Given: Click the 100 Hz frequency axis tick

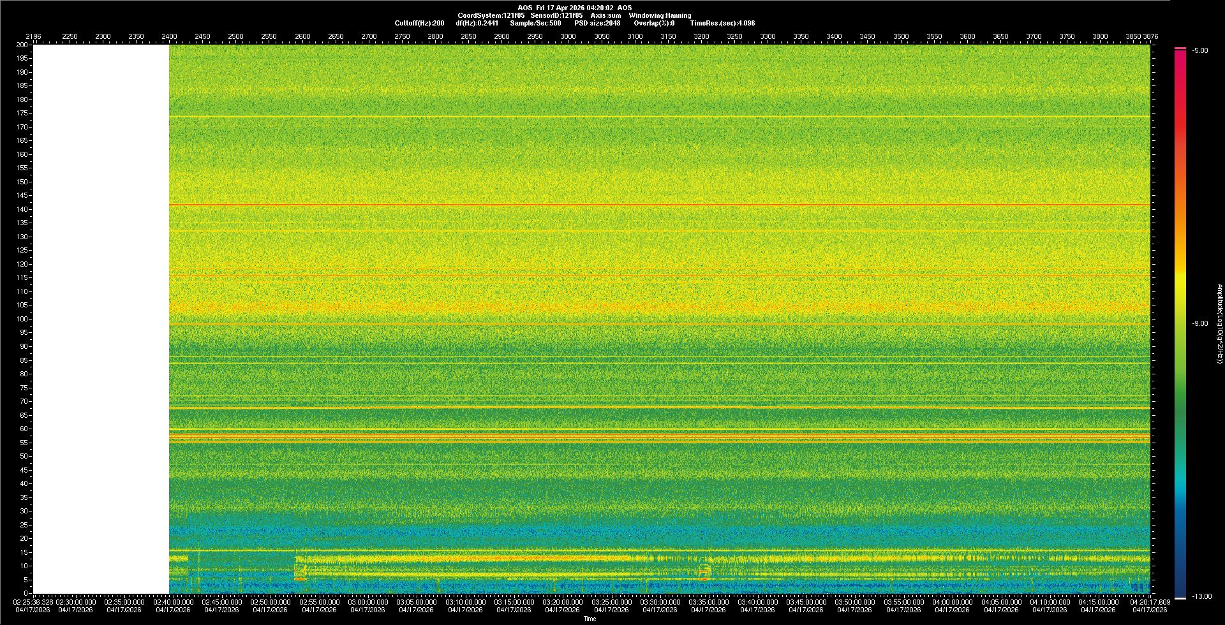Looking at the screenshot, I should 22,319.
